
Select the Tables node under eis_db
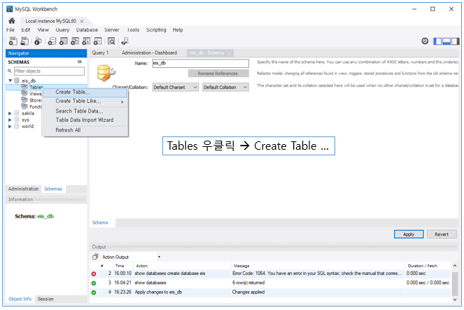(x=36, y=87)
